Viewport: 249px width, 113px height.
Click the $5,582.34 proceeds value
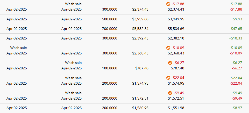pos(140,29)
